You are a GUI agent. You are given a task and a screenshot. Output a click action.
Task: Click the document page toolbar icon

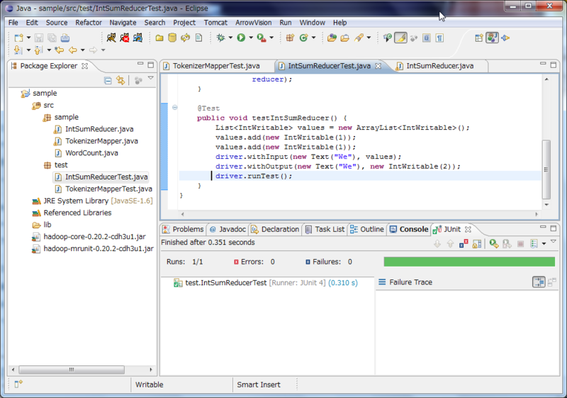click(198, 38)
